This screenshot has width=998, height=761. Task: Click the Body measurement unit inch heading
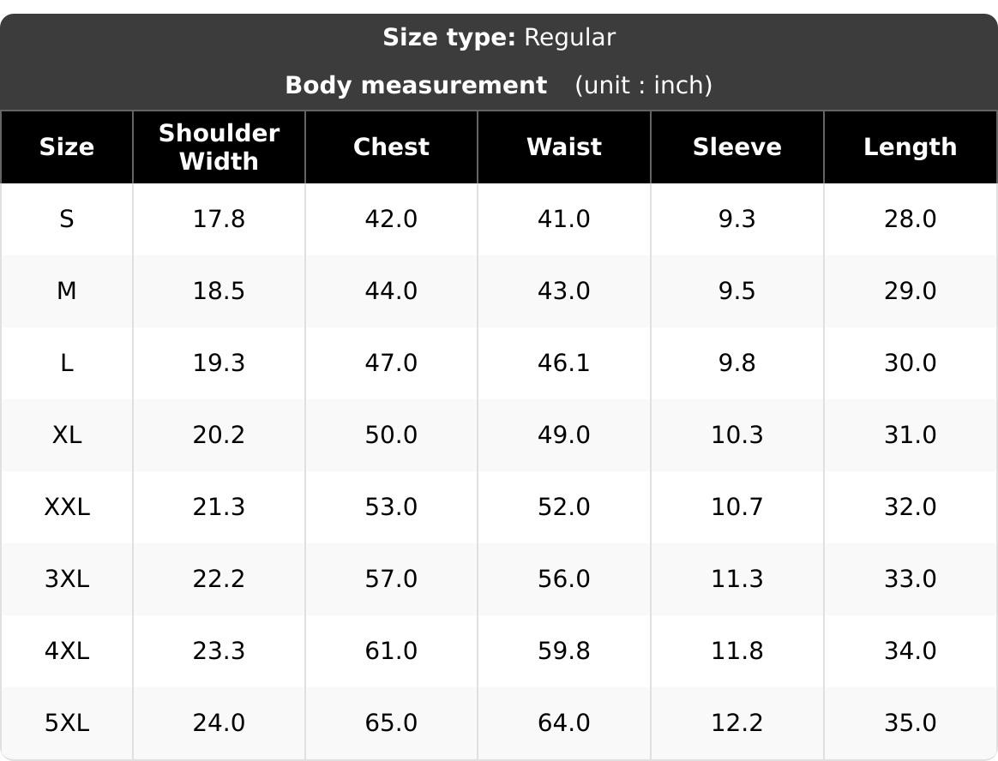499,85
